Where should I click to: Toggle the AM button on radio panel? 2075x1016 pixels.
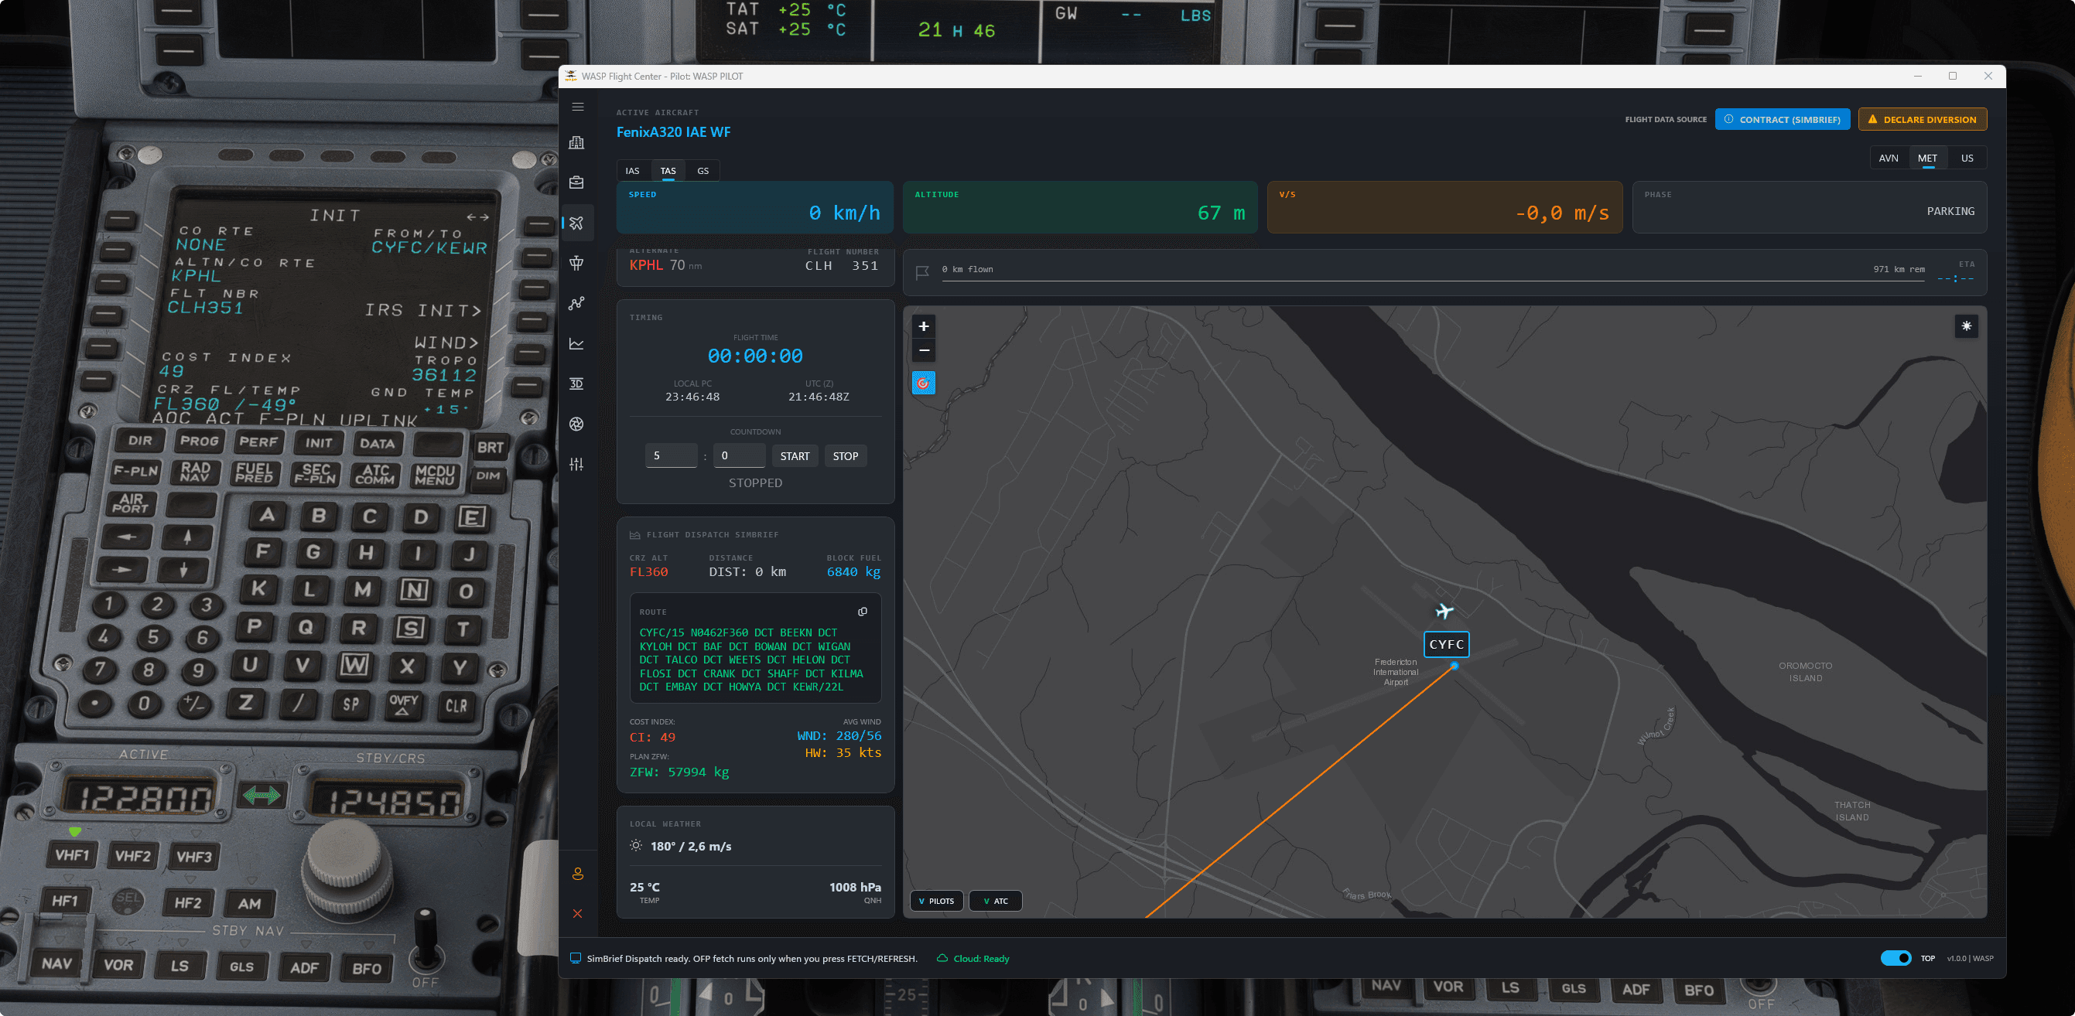point(249,903)
